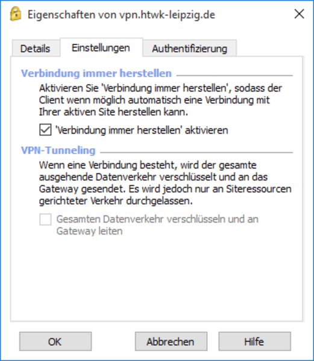Viewport: 314px width, 361px height.
Task: Click the padlock icon in the title bar
Action: coord(16,14)
